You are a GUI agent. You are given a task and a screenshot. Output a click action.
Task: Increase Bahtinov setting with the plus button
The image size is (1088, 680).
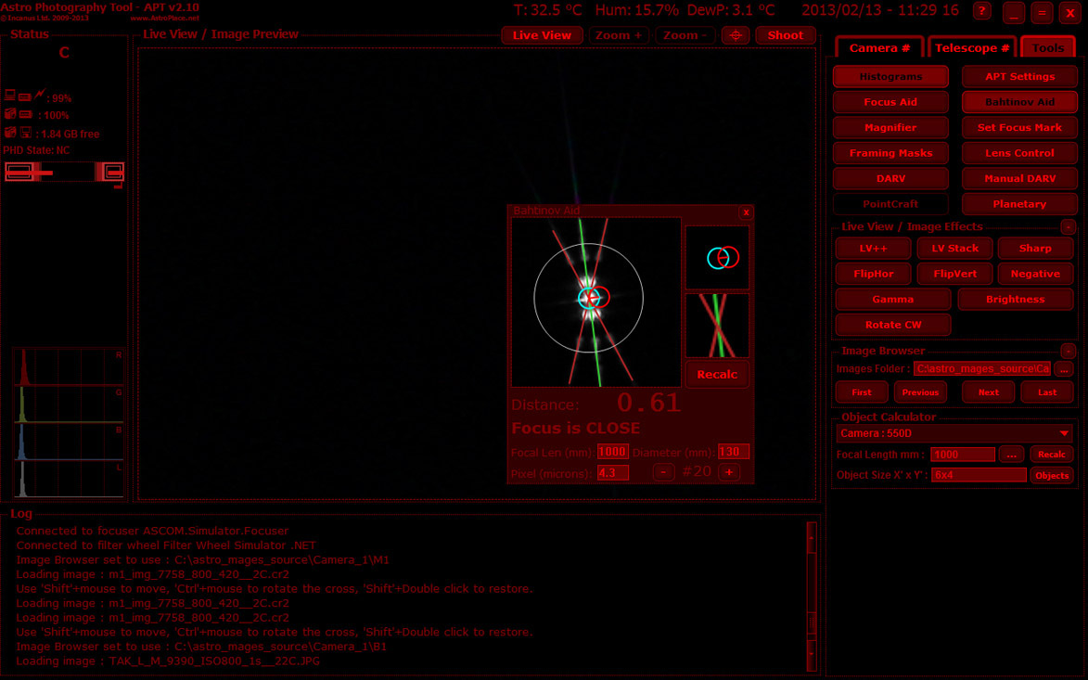coord(729,471)
